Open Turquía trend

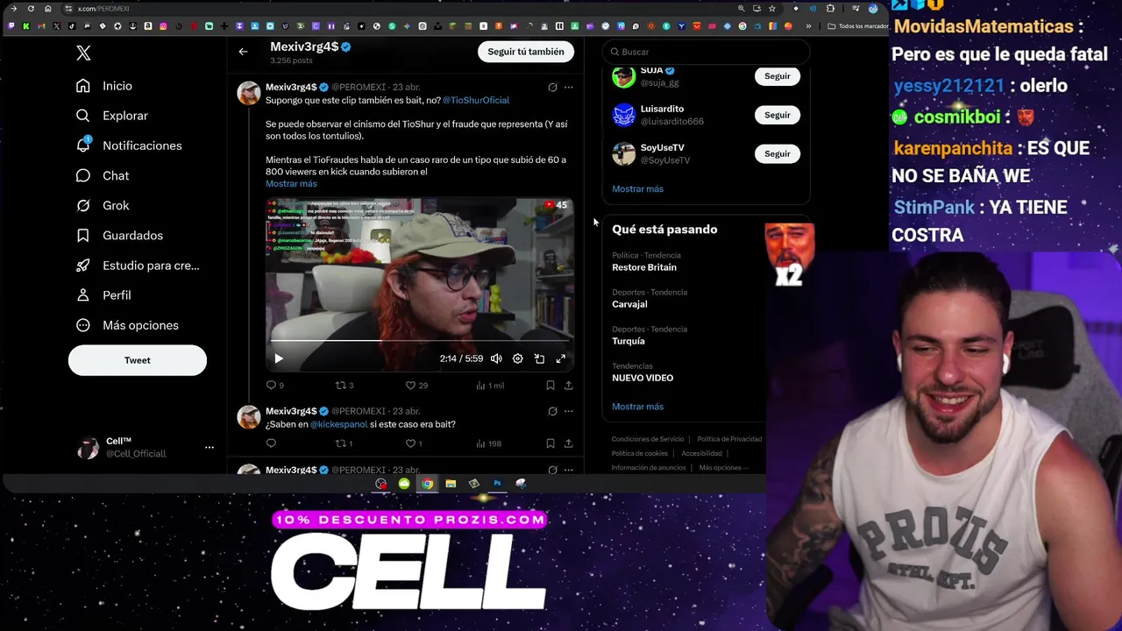tap(628, 341)
